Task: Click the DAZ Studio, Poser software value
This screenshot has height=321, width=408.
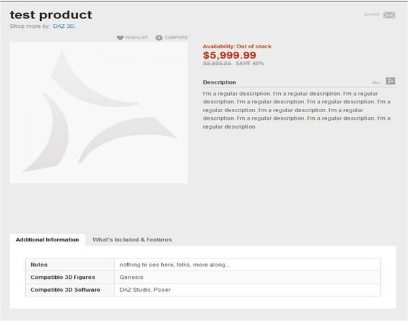Action: coord(146,290)
